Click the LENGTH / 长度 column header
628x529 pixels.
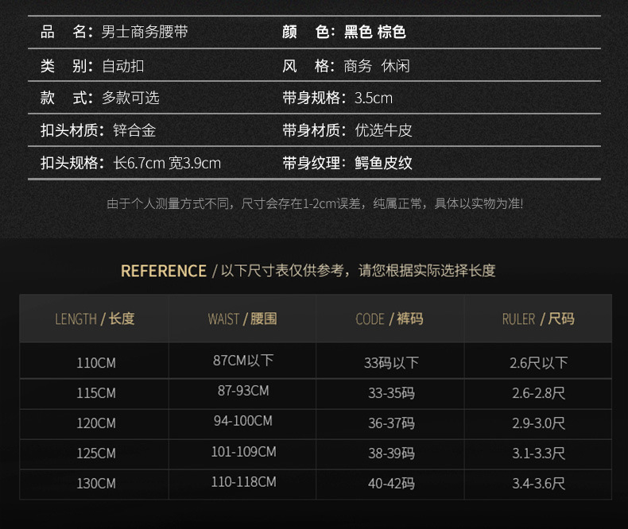click(95, 319)
